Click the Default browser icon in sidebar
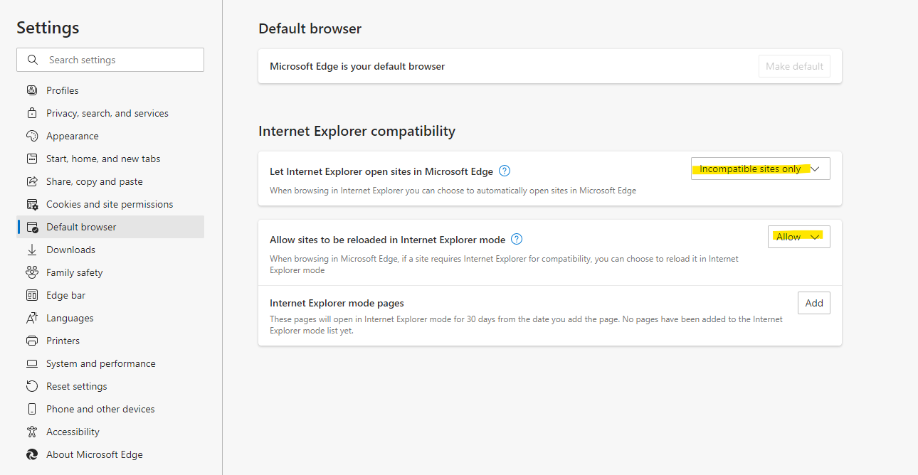 [x=31, y=227]
